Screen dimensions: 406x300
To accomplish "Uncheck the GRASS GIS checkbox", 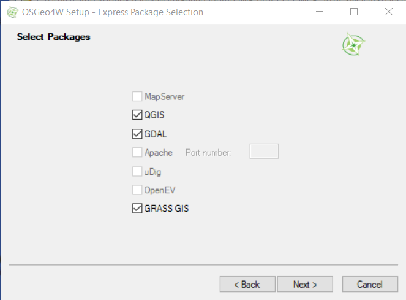I will pos(137,208).
